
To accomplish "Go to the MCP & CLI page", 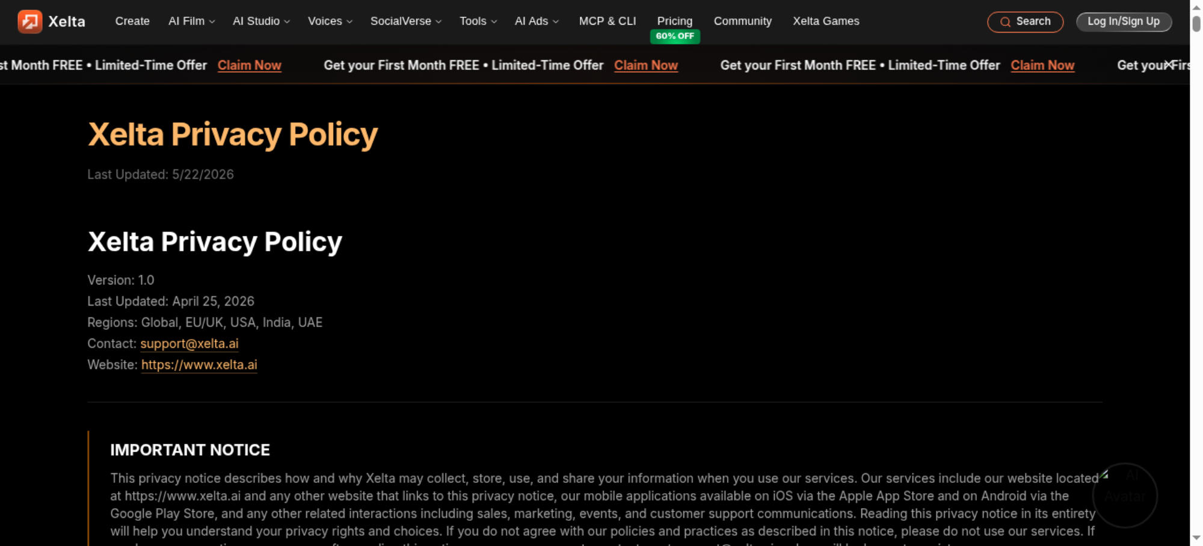I will [608, 21].
